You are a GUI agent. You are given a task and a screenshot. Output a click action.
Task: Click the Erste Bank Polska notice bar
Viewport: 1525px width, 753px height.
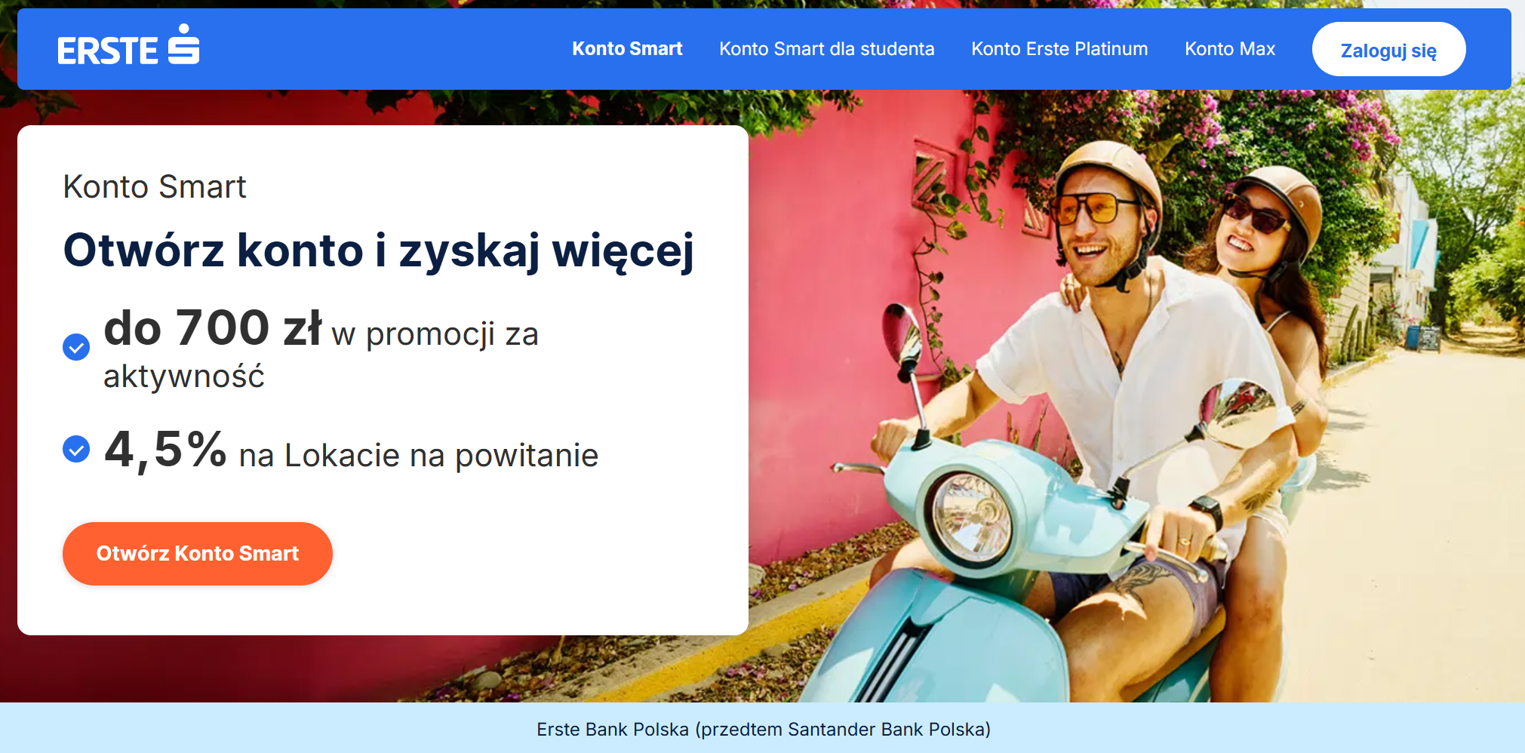(763, 729)
